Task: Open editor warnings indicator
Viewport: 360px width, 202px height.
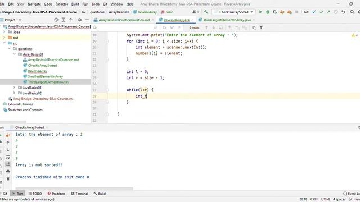Action: (355, 35)
